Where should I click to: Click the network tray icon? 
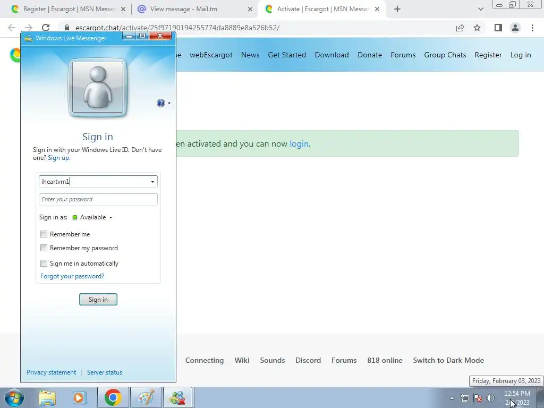pos(464,398)
